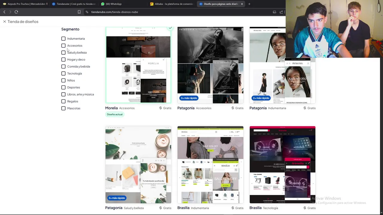
Task: Open the Morelia design thumbnail
Action: coord(138,65)
